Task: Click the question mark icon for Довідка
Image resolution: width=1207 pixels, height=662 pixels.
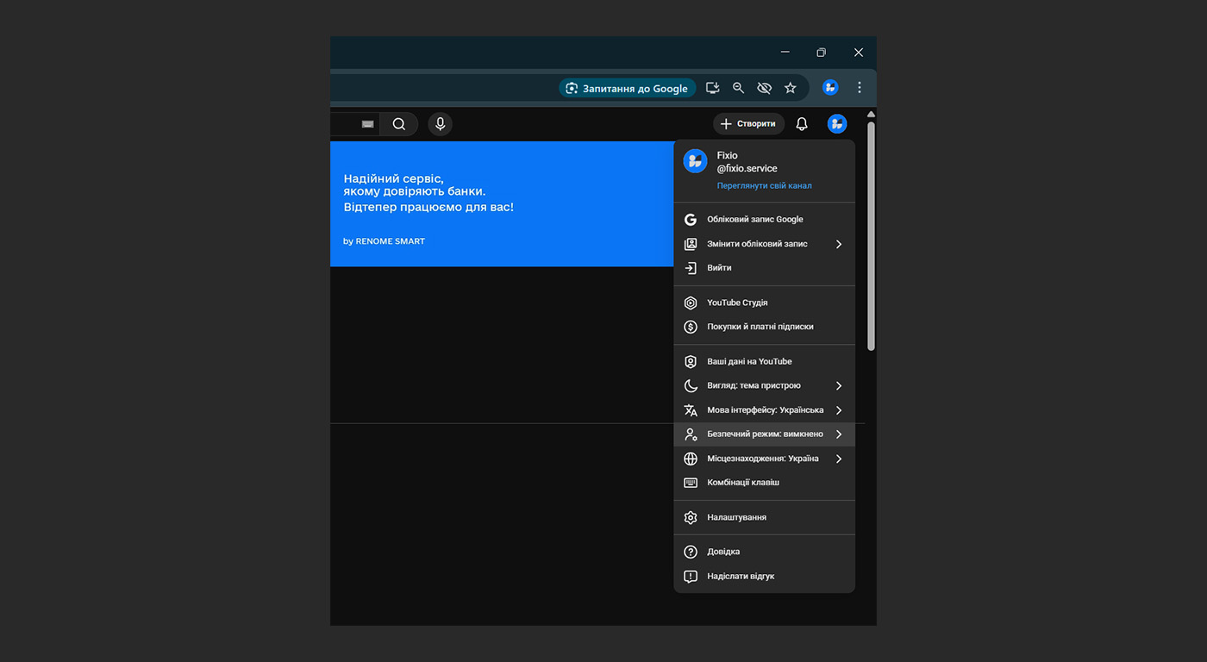Action: (691, 552)
